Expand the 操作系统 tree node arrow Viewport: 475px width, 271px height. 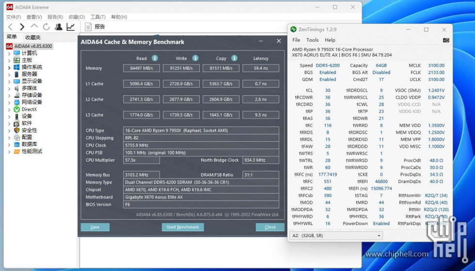(x=9, y=67)
